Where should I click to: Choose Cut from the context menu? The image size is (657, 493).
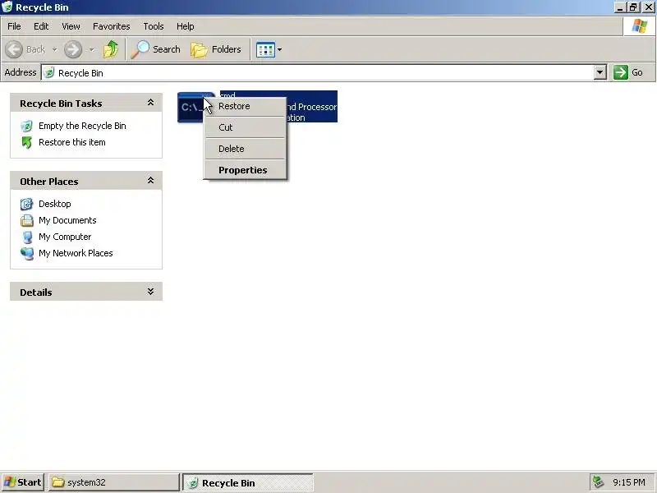point(245,127)
